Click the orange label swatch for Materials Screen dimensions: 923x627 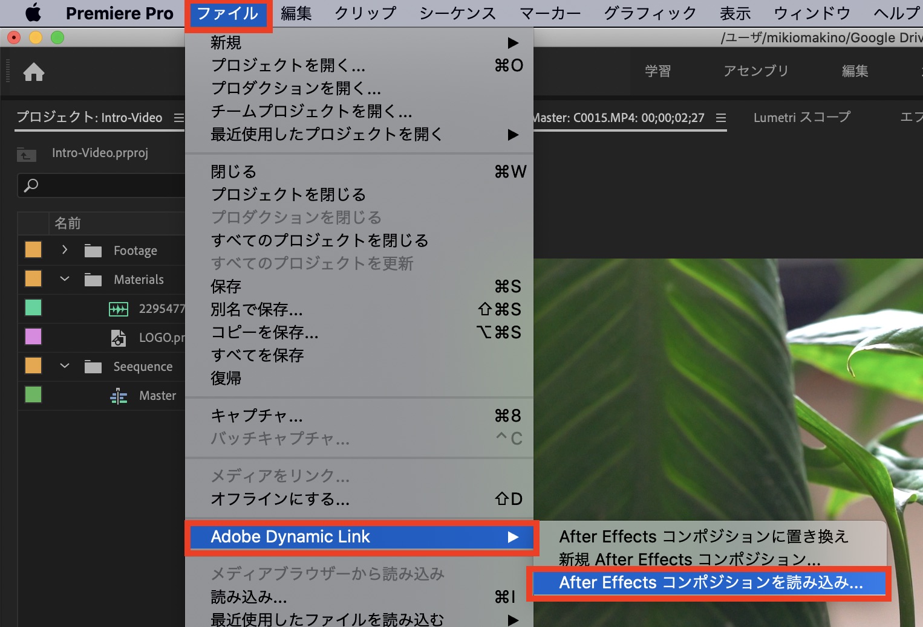33,278
